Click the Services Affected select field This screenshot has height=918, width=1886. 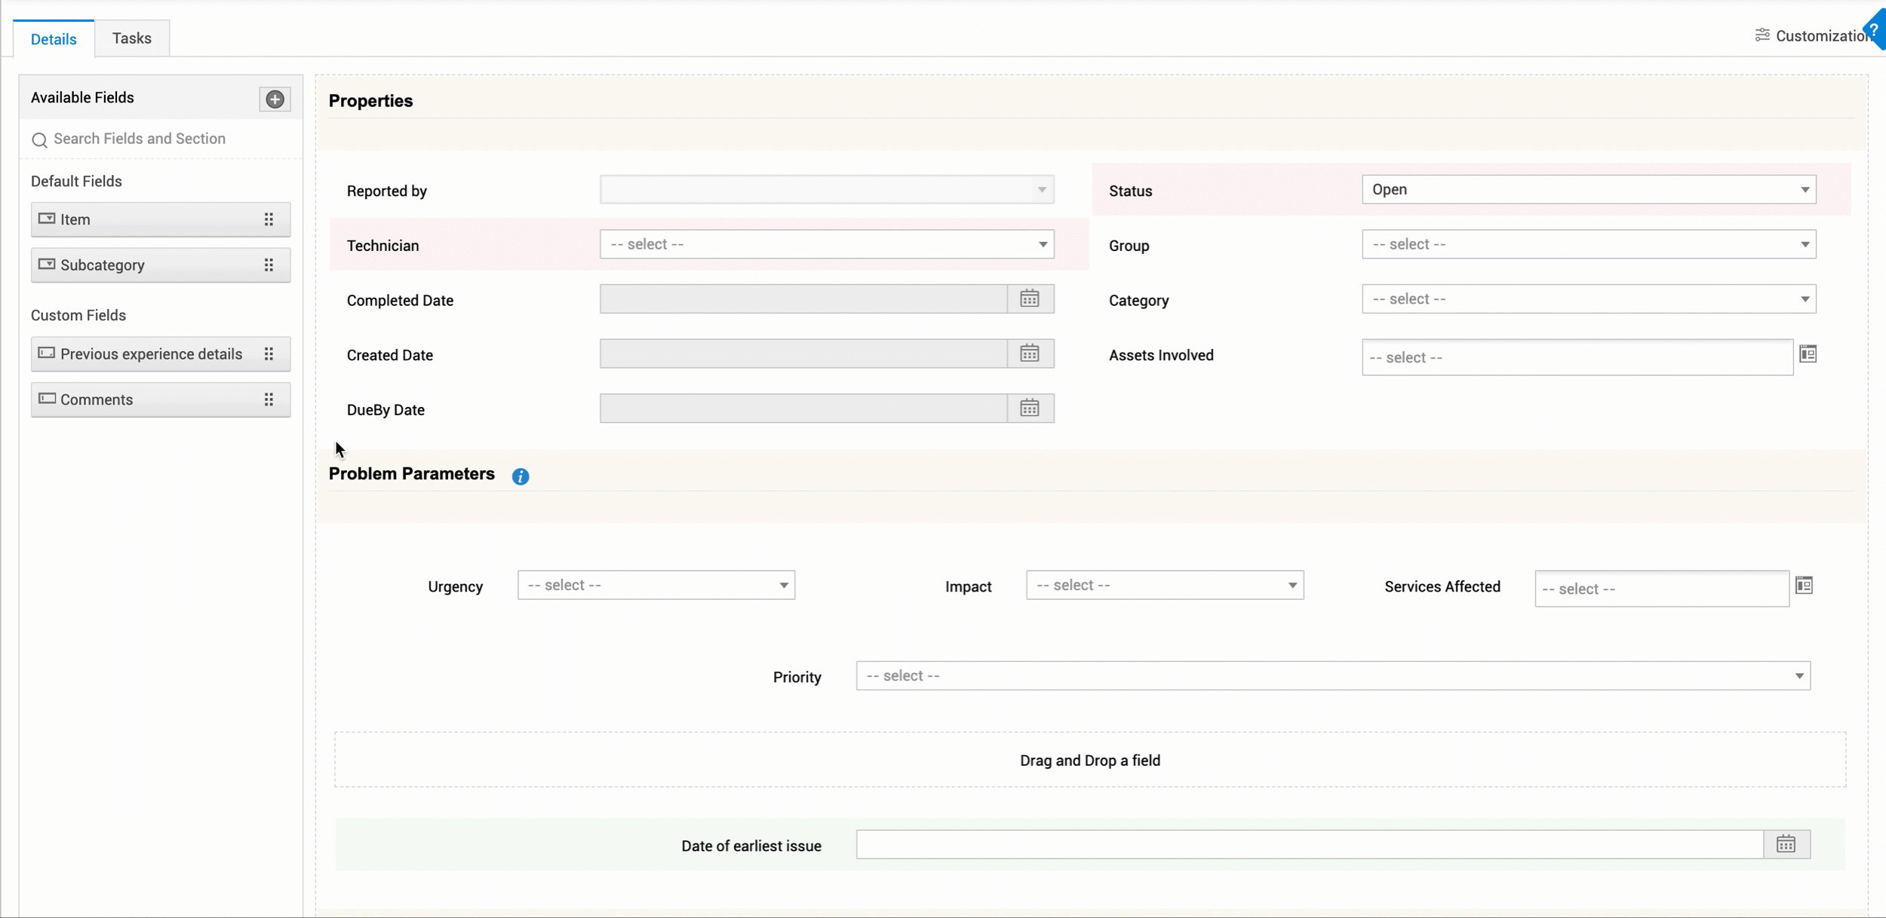pos(1662,589)
